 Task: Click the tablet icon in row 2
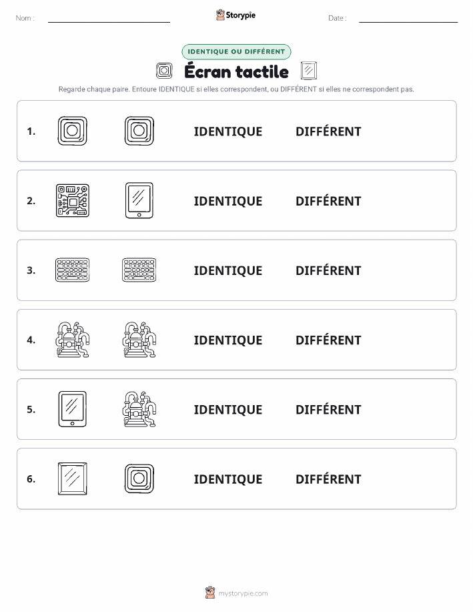139,201
